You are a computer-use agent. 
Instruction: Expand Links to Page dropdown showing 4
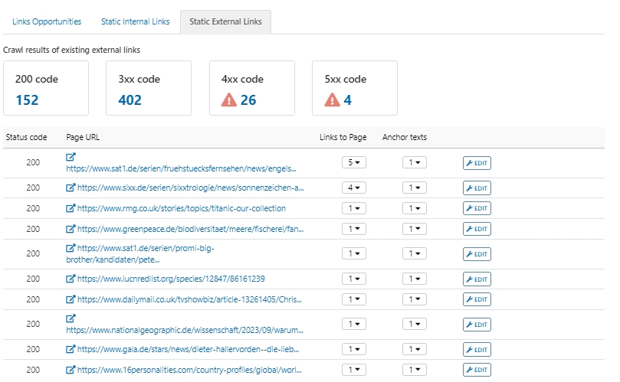point(354,188)
